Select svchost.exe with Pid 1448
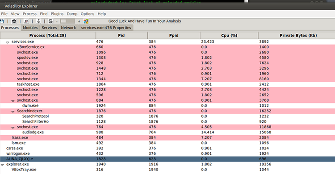335x174 pixels. point(167,68)
